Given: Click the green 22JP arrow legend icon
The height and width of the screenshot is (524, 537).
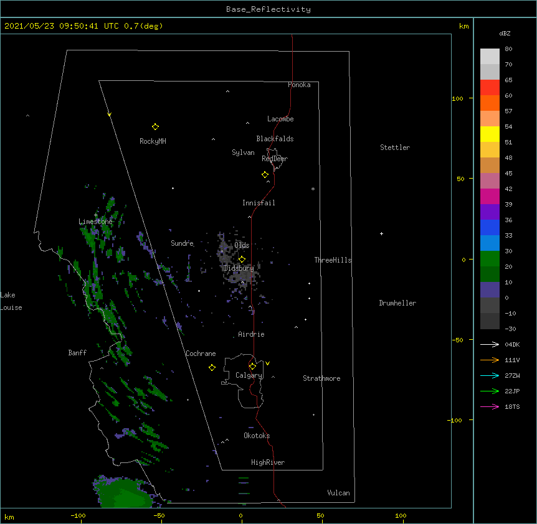Looking at the screenshot, I should [x=490, y=391].
